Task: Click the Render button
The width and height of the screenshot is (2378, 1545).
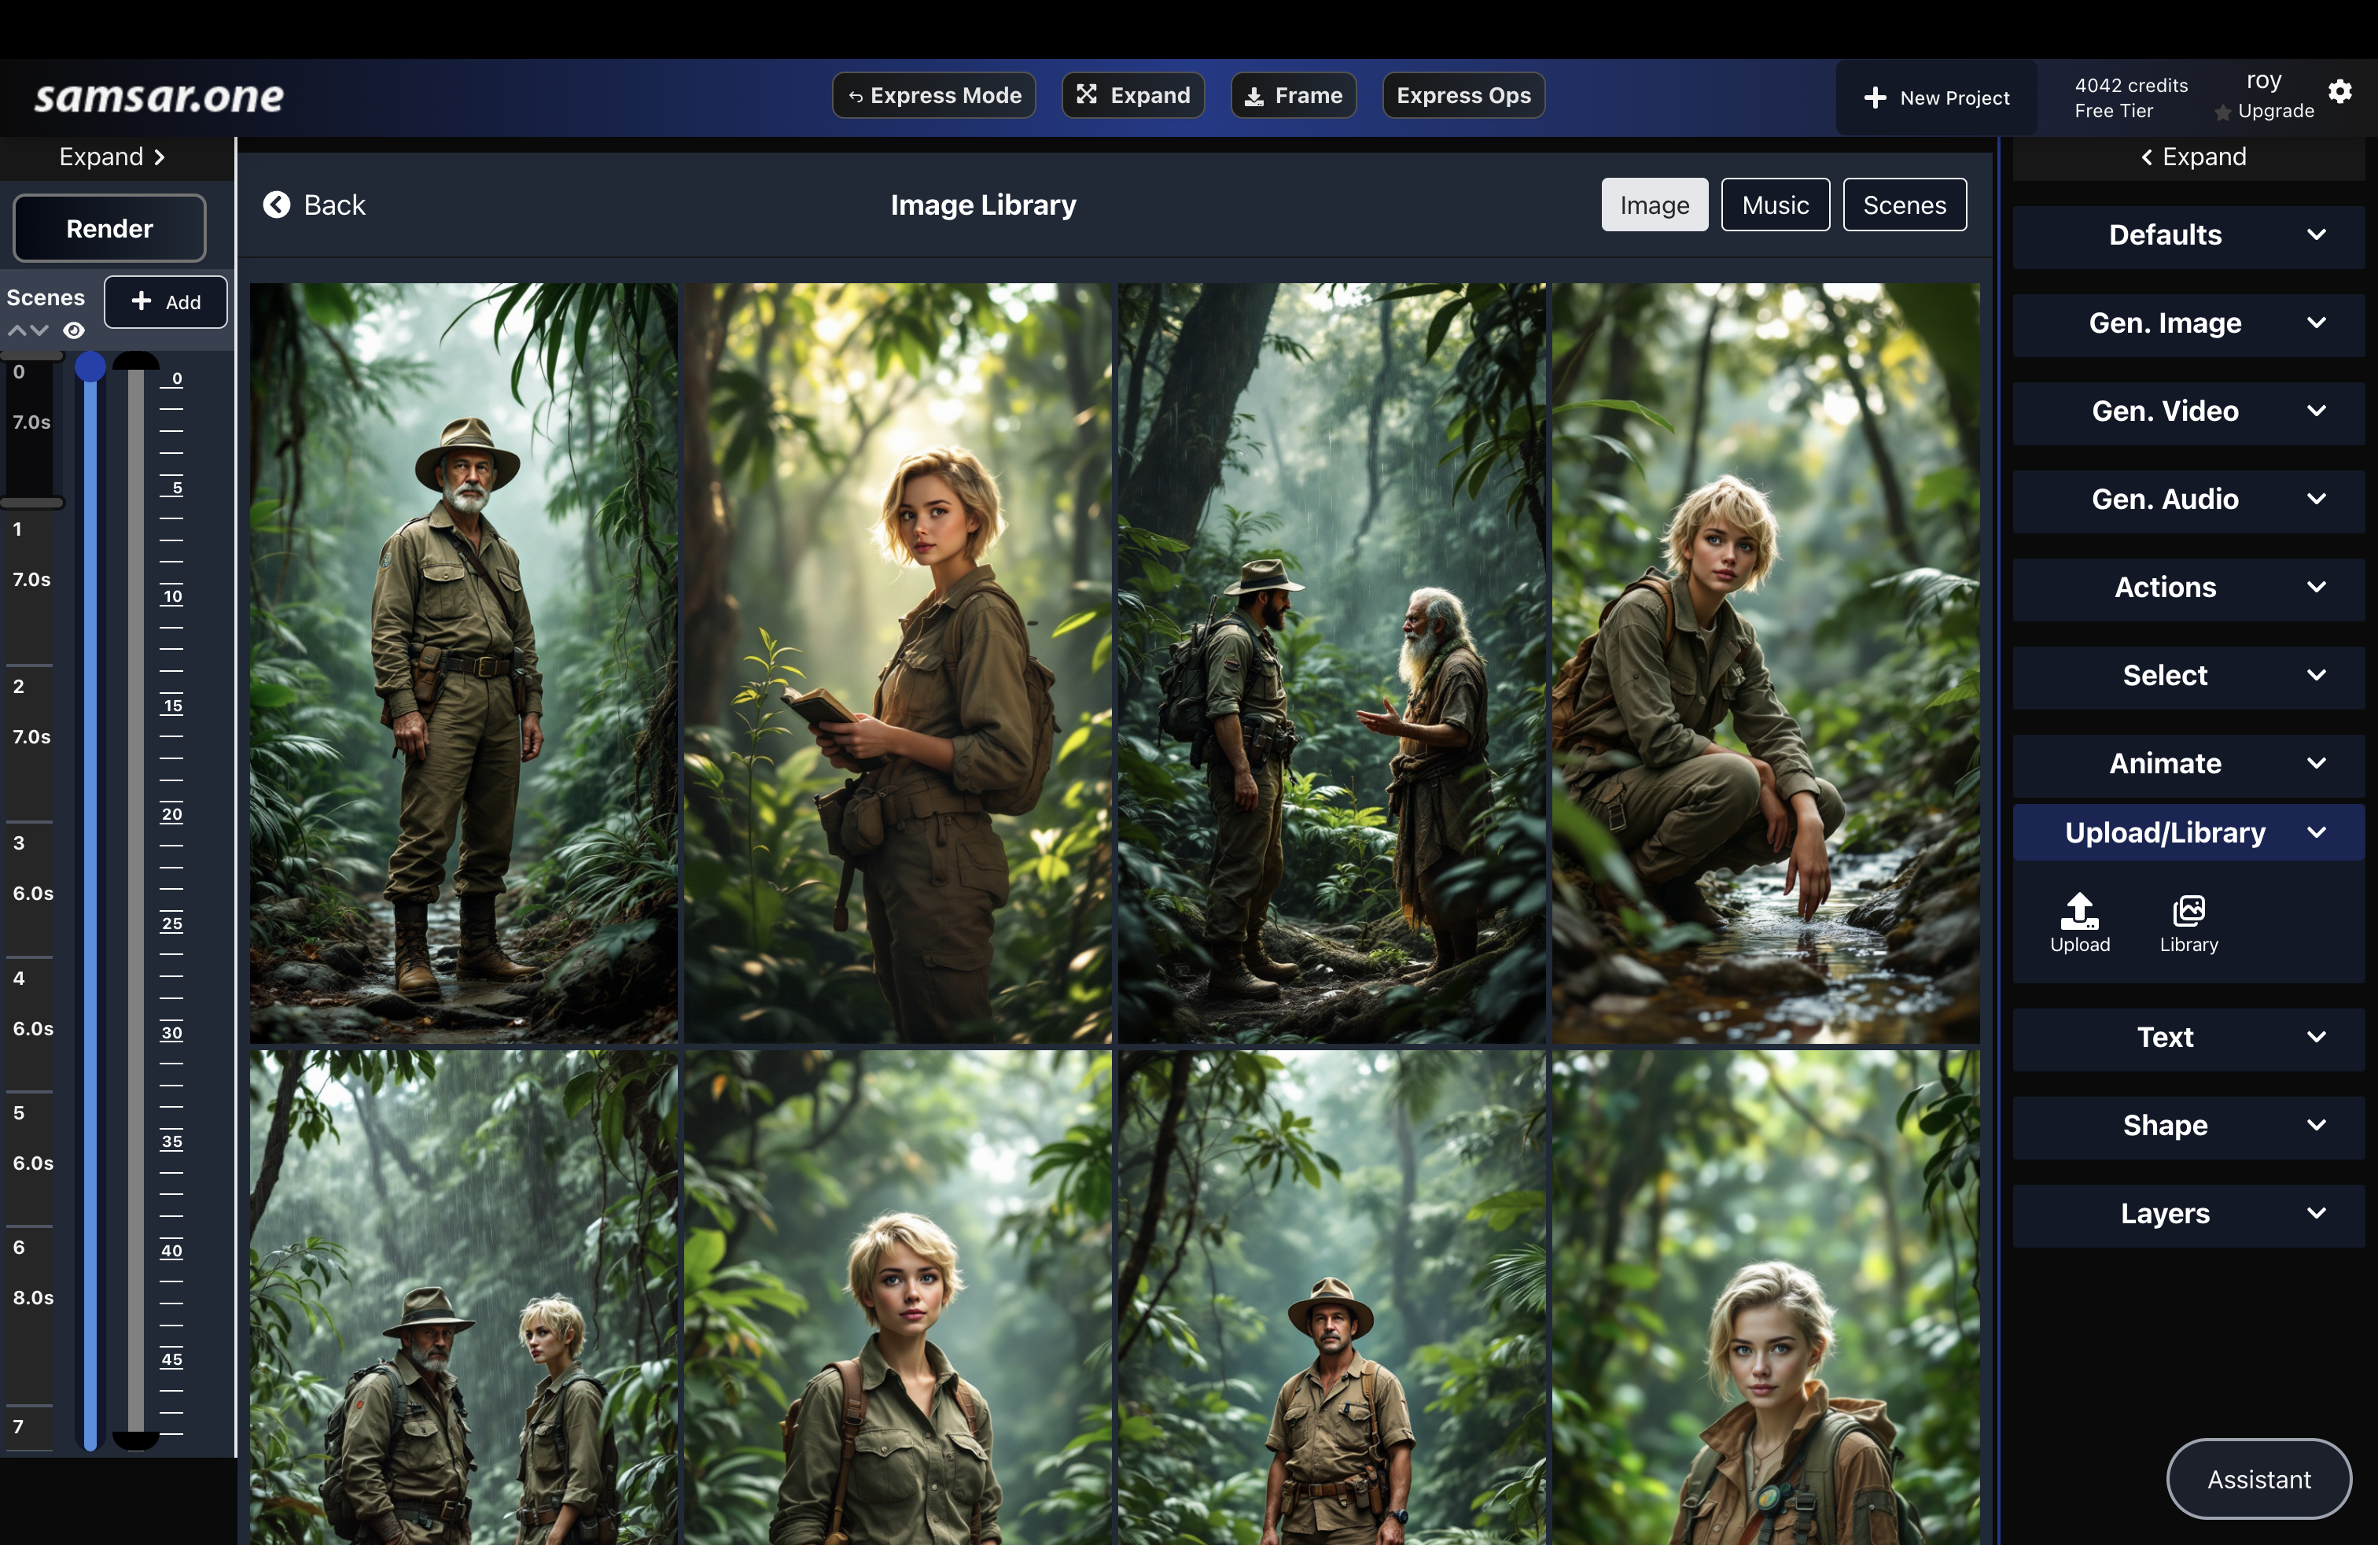Action: coord(109,229)
